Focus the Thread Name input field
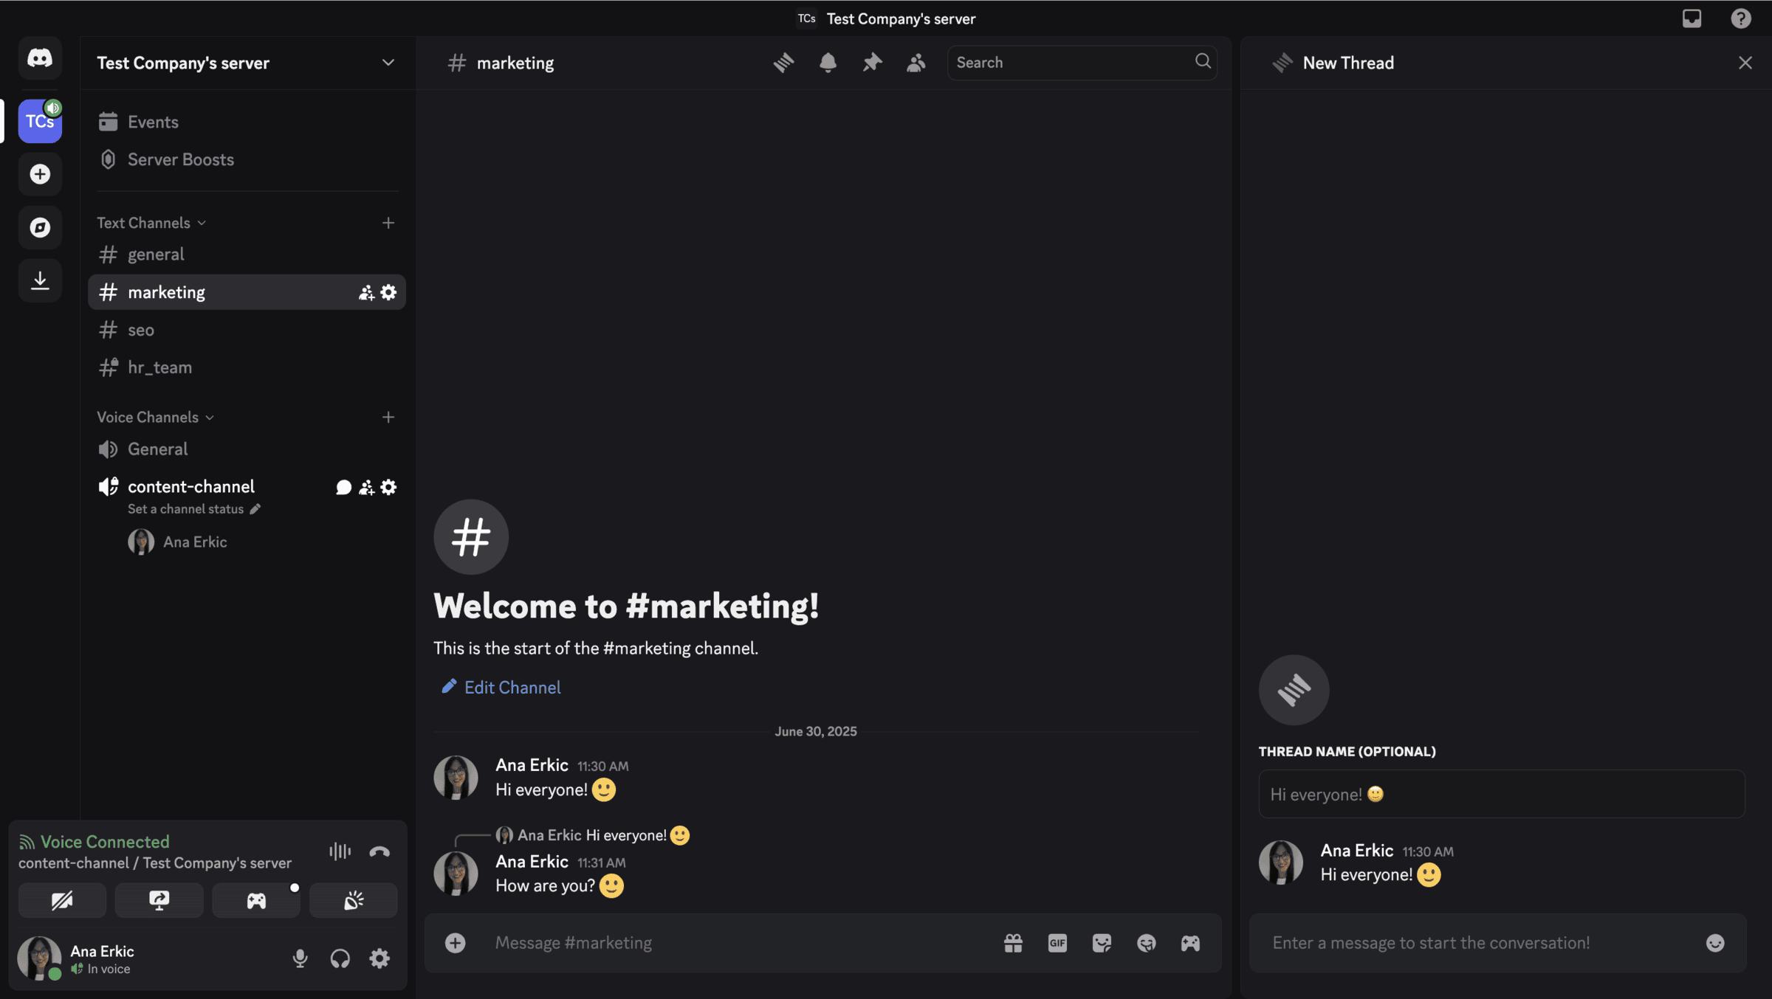The image size is (1772, 999). pyautogui.click(x=1502, y=795)
